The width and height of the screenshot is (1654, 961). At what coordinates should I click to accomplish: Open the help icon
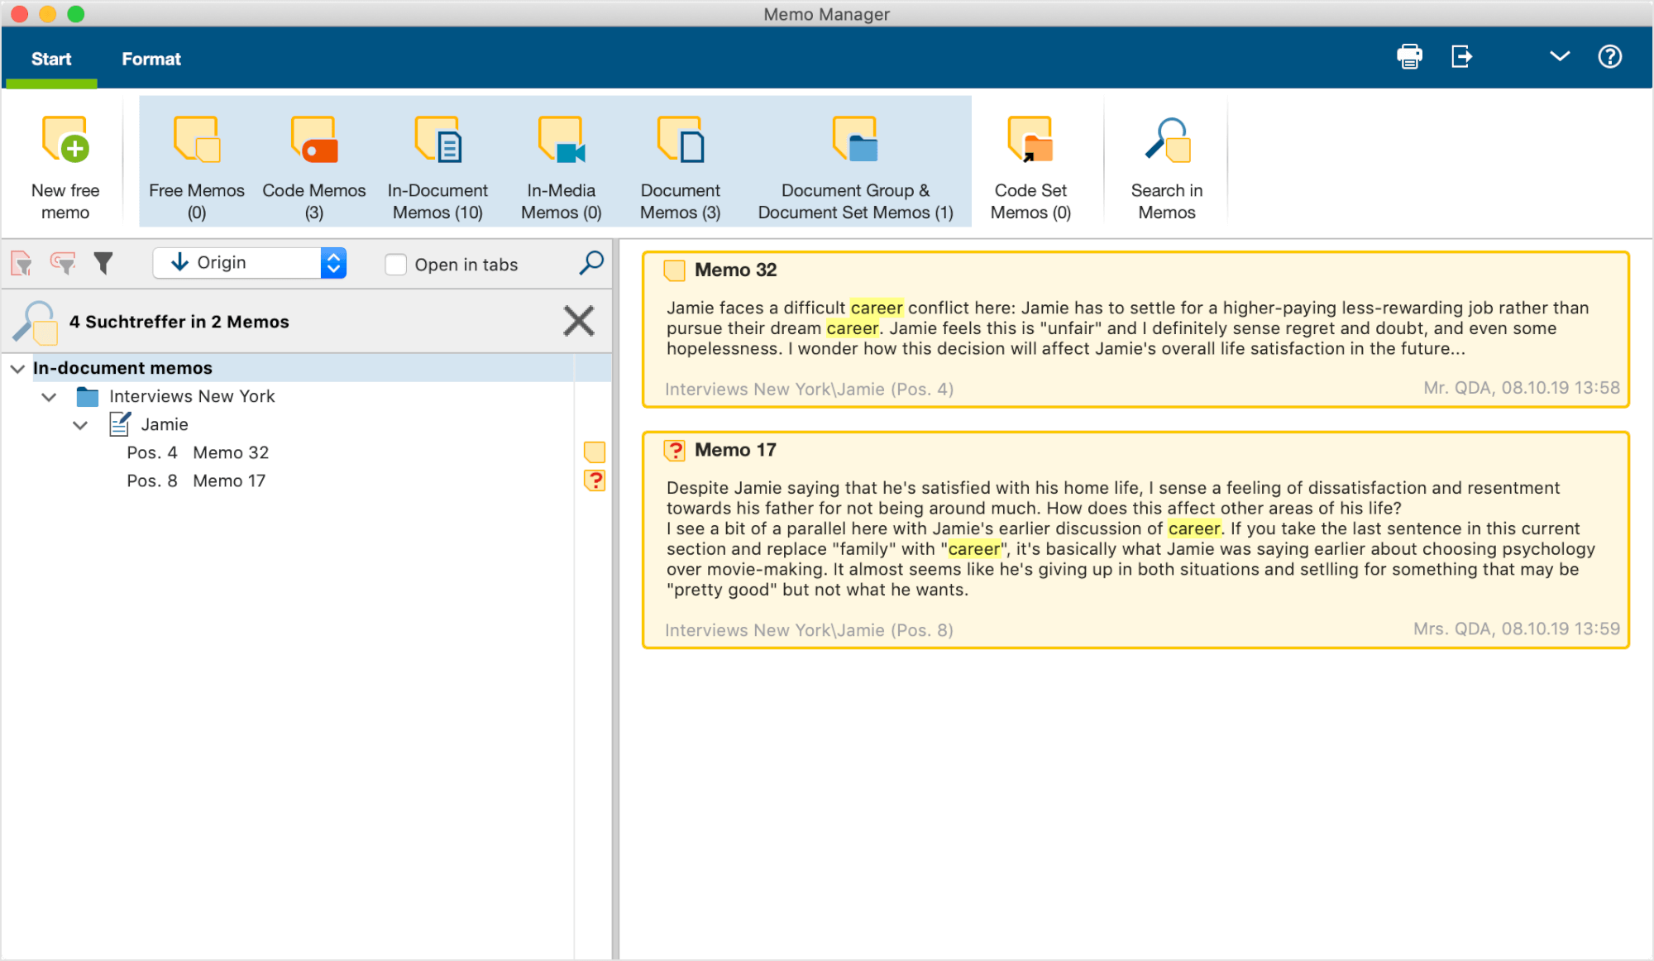1610,57
